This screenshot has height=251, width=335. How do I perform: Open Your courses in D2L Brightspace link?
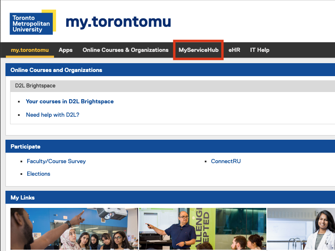(x=70, y=101)
